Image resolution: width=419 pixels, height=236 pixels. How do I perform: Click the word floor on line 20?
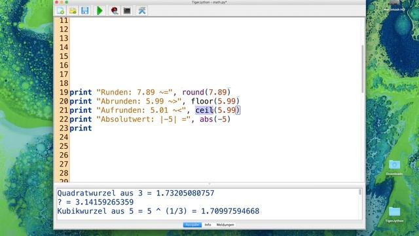click(202, 101)
